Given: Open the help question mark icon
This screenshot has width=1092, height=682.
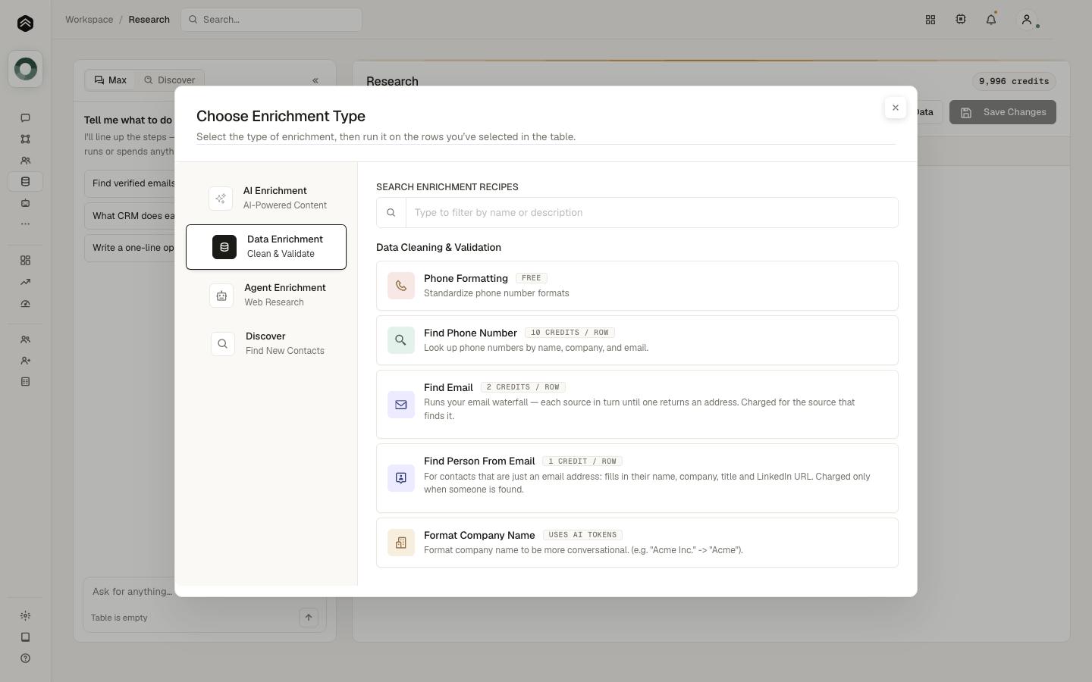Looking at the screenshot, I should [x=25, y=659].
